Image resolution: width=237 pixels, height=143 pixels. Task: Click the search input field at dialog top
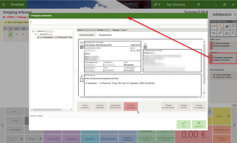(118, 22)
